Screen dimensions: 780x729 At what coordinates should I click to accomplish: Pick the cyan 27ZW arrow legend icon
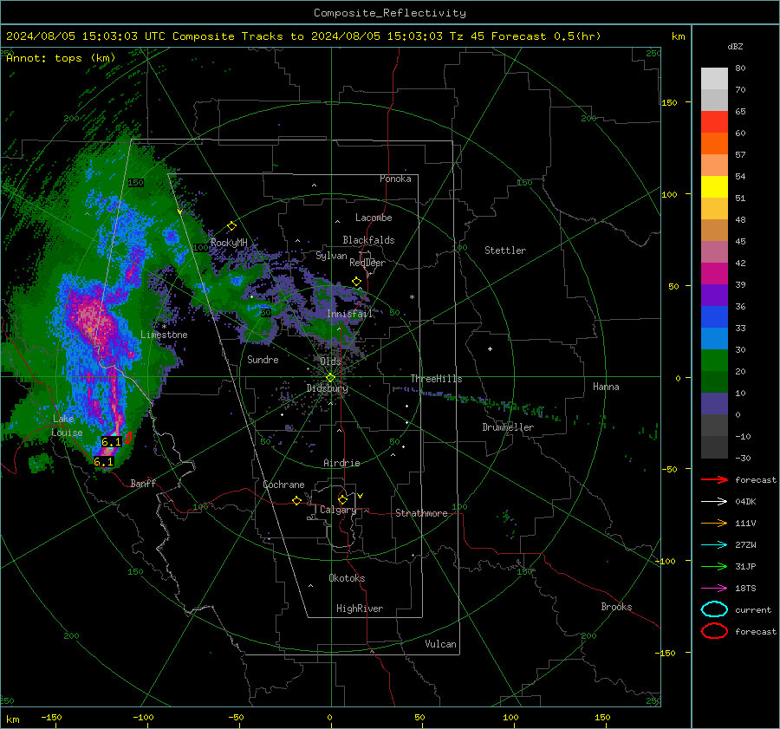(714, 545)
